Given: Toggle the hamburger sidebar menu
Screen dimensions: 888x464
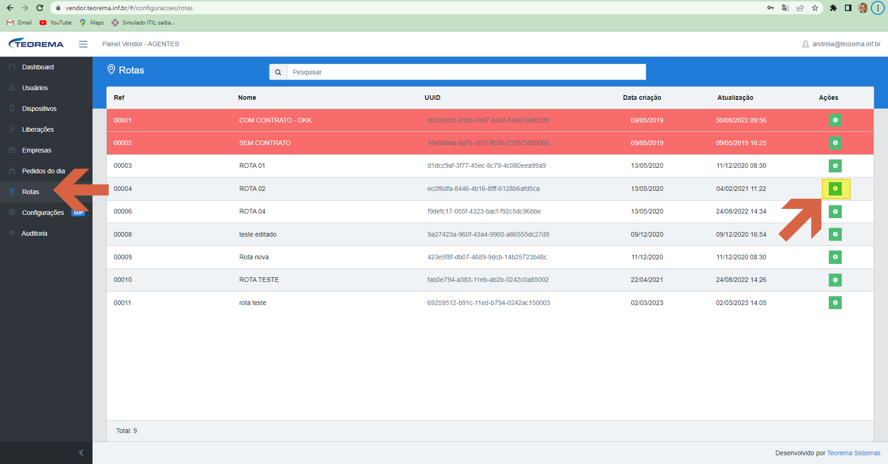Looking at the screenshot, I should click(x=83, y=44).
